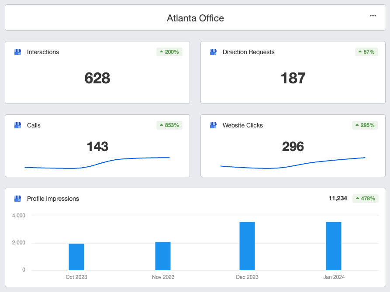The image size is (390, 292).
Task: Click the store icon next to Interactions
Action: click(17, 52)
